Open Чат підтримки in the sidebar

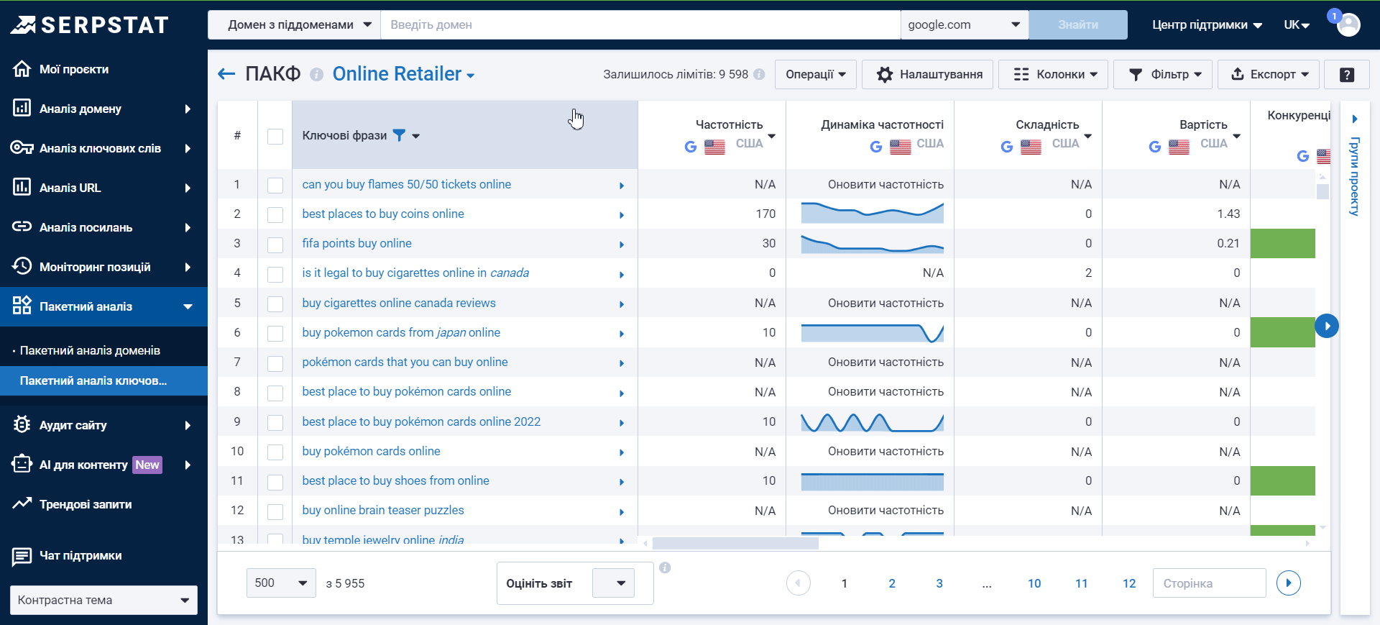[x=80, y=555]
